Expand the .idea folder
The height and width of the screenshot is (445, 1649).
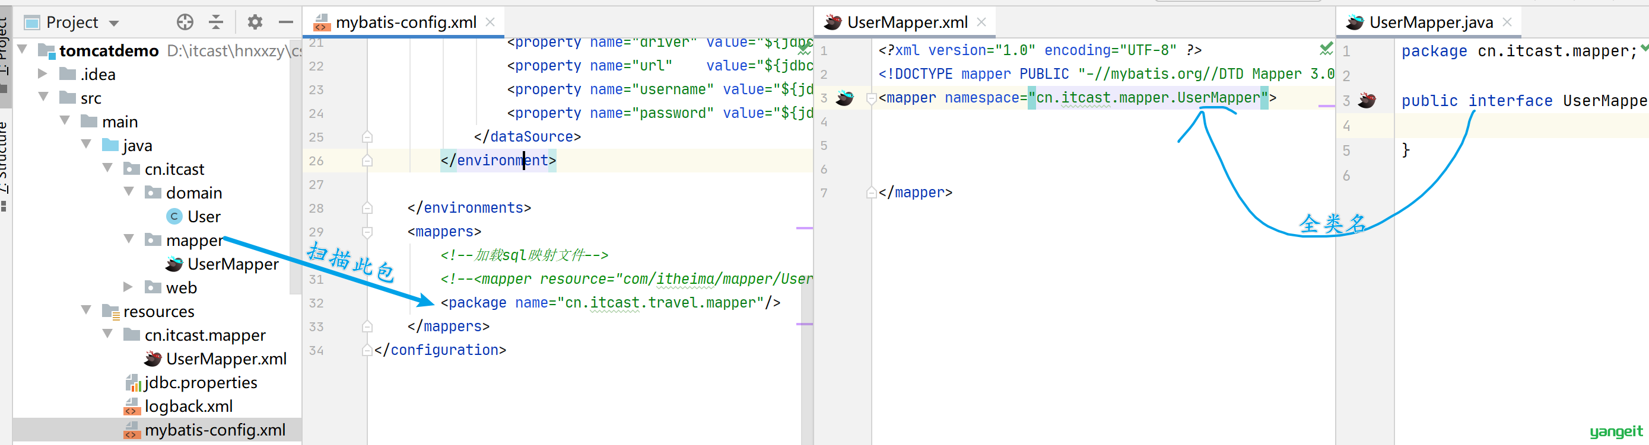pyautogui.click(x=43, y=73)
